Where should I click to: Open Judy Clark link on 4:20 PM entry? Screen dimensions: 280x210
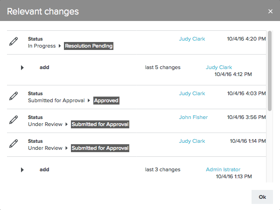point(192,39)
